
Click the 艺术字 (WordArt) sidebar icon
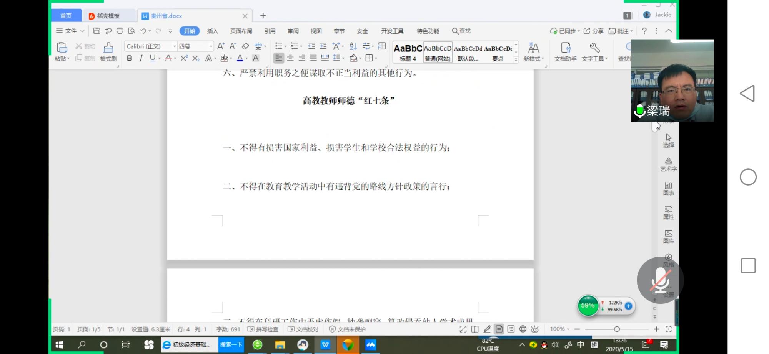(668, 164)
